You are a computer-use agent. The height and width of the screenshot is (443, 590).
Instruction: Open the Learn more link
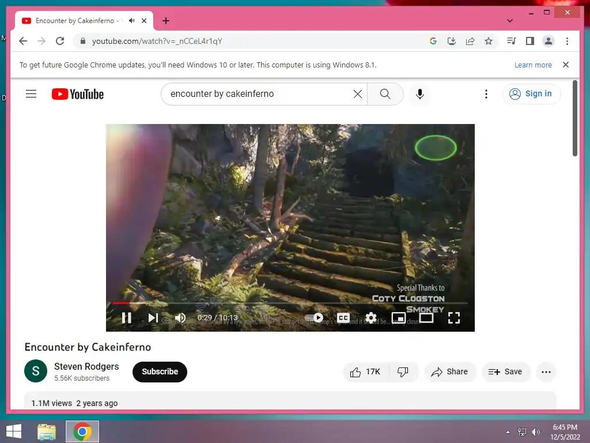pos(533,65)
